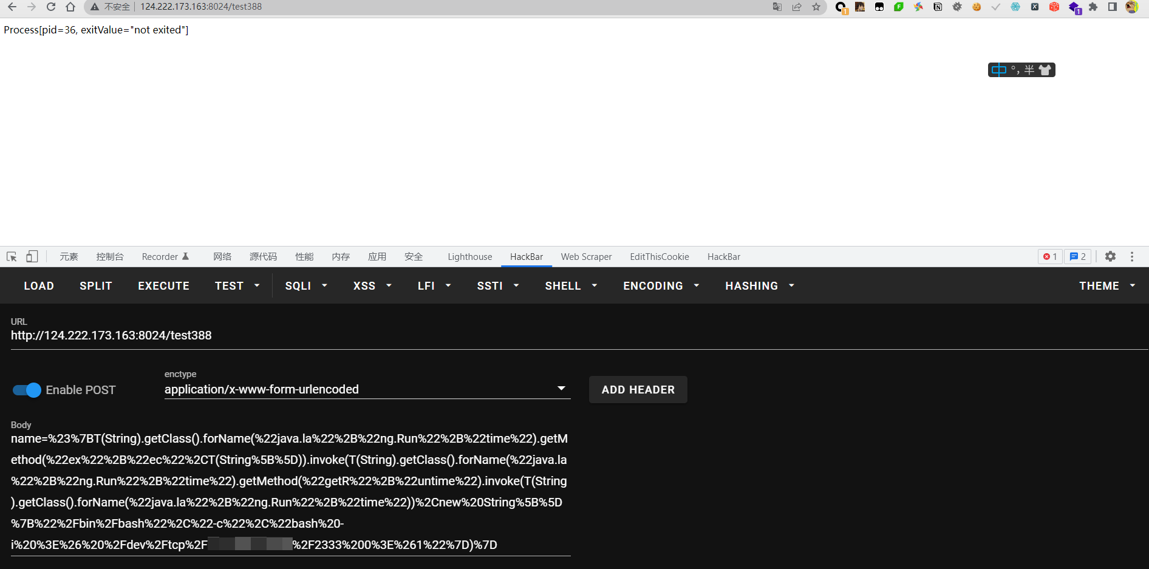Activate the DevTools element inspector
Image resolution: width=1149 pixels, height=569 pixels.
[12, 256]
